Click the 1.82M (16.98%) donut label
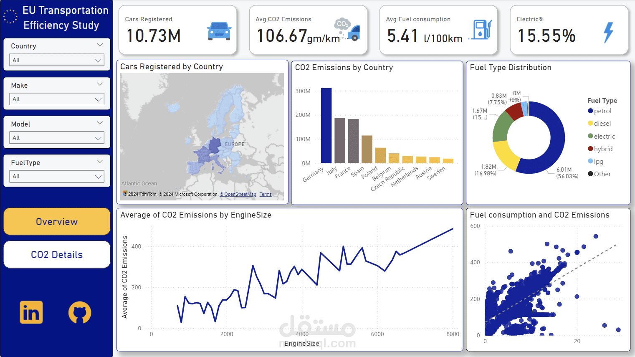 tap(486, 170)
